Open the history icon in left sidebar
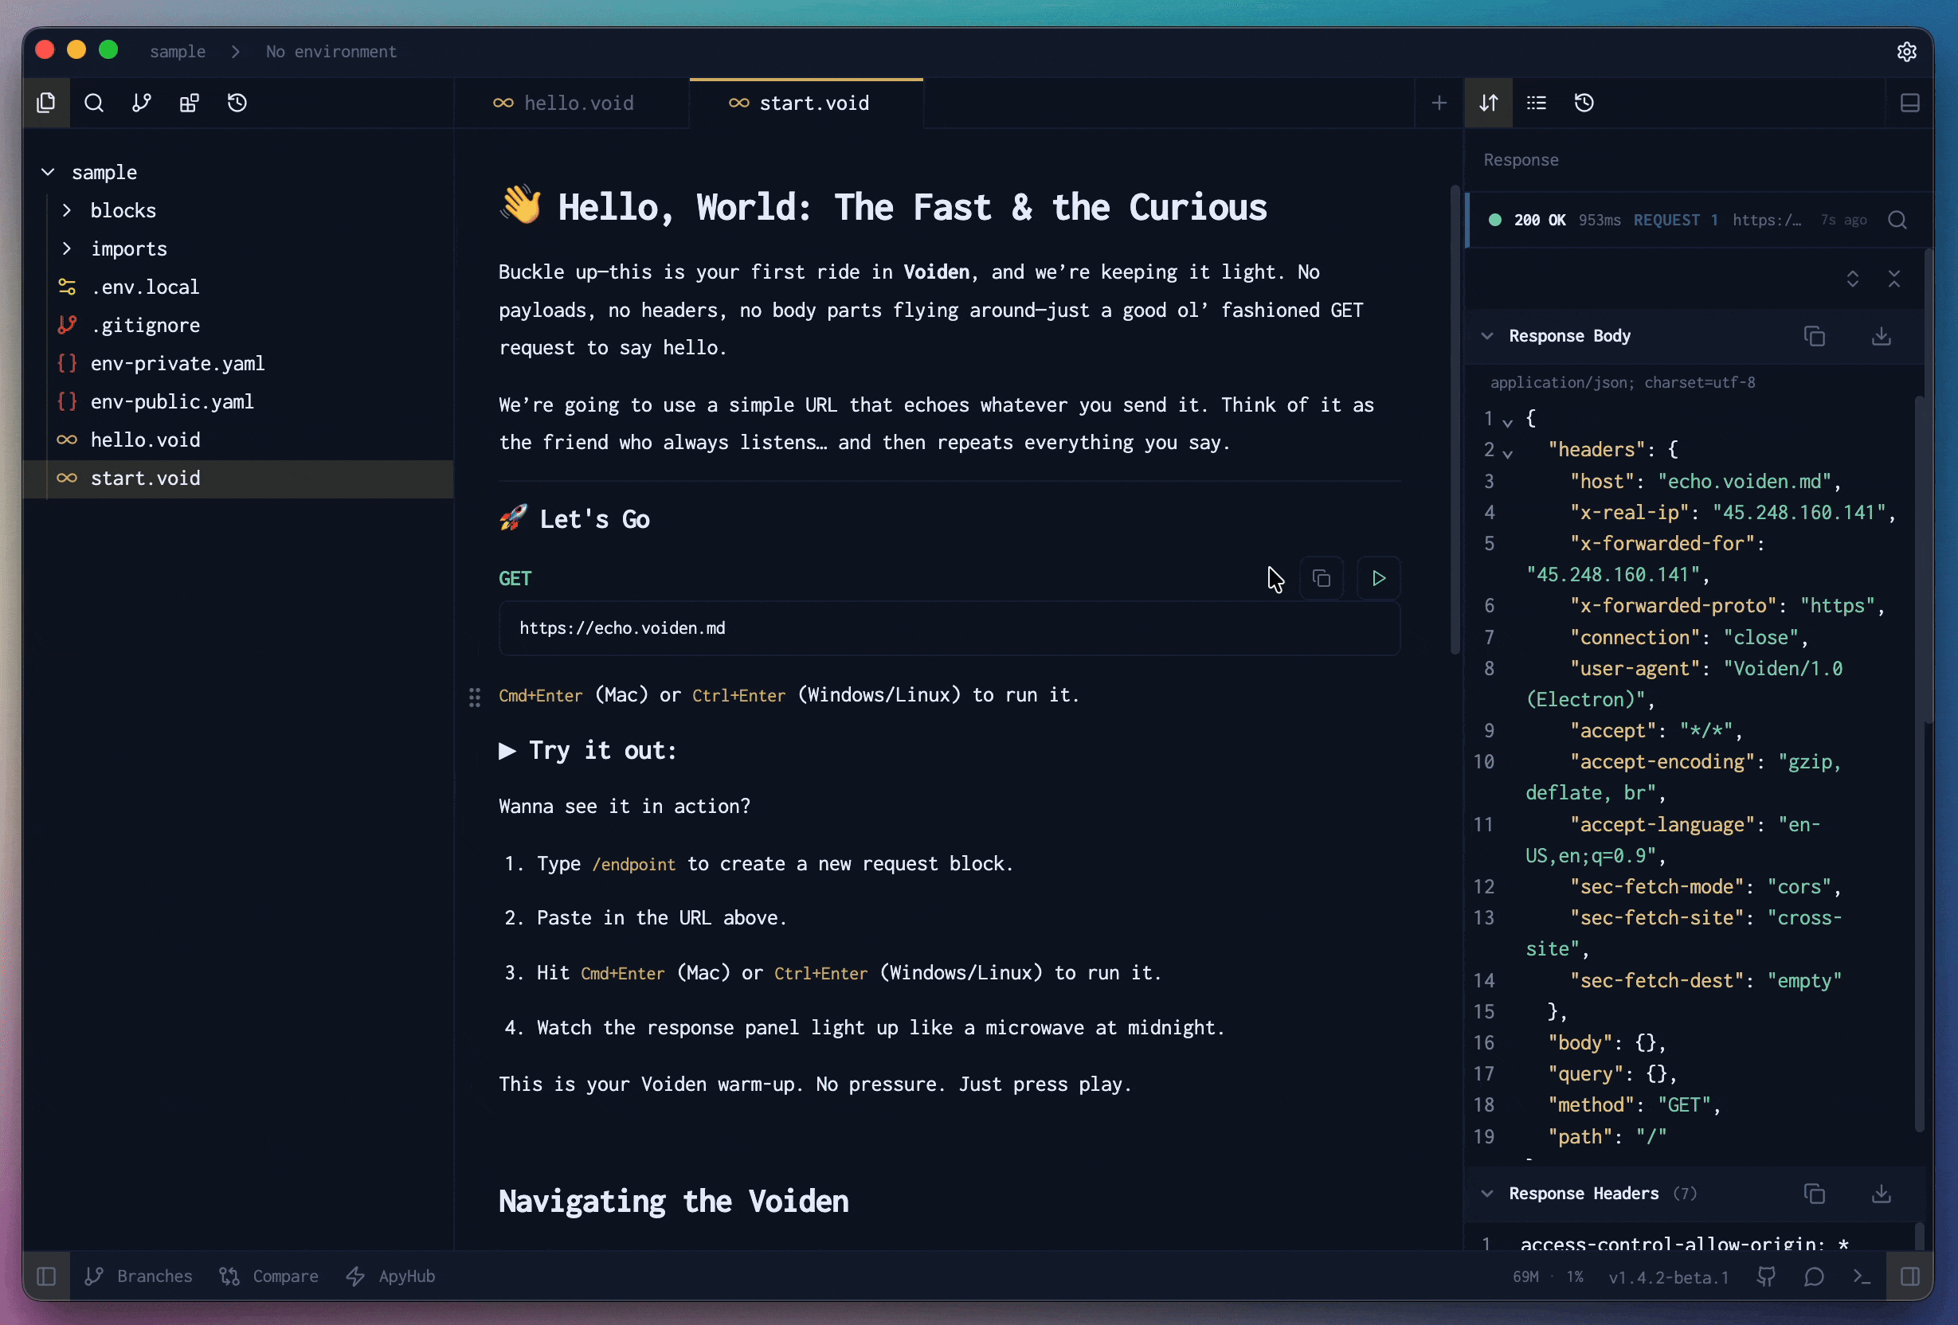 [x=237, y=103]
